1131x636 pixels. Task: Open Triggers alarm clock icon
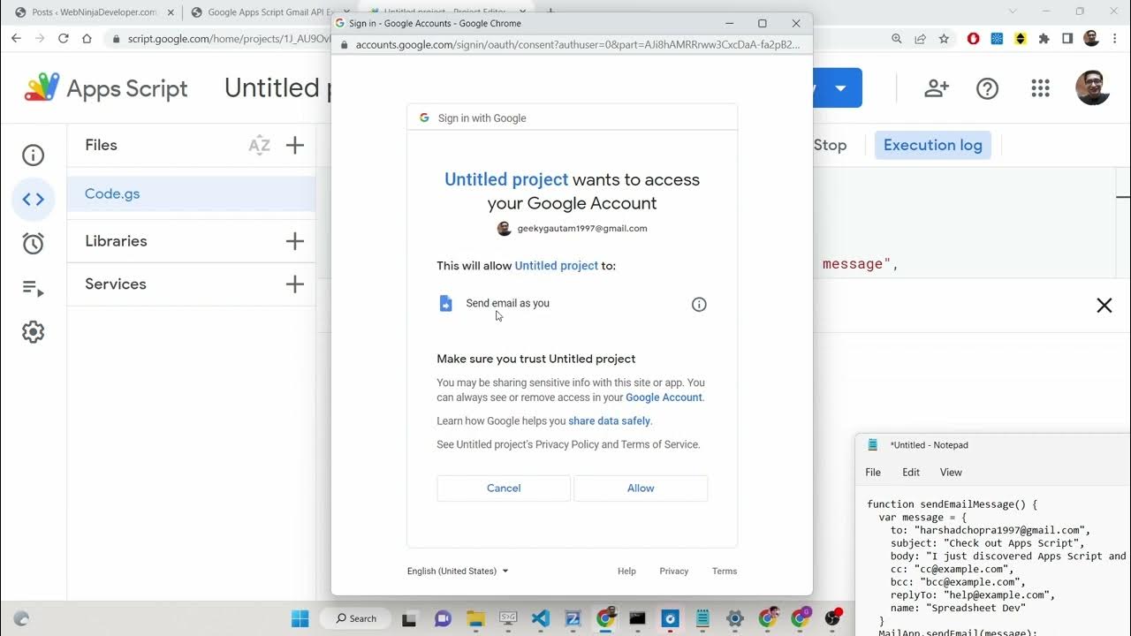click(x=34, y=244)
